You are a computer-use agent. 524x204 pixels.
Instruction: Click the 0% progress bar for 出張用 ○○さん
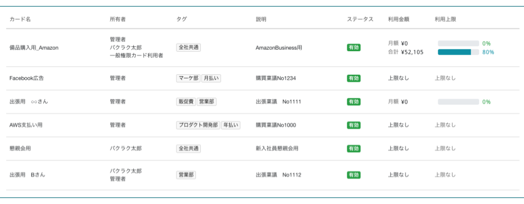coord(458,102)
